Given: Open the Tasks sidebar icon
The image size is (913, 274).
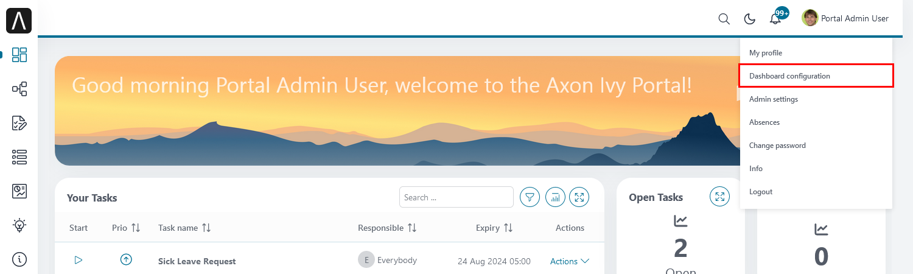Looking at the screenshot, I should point(19,124).
